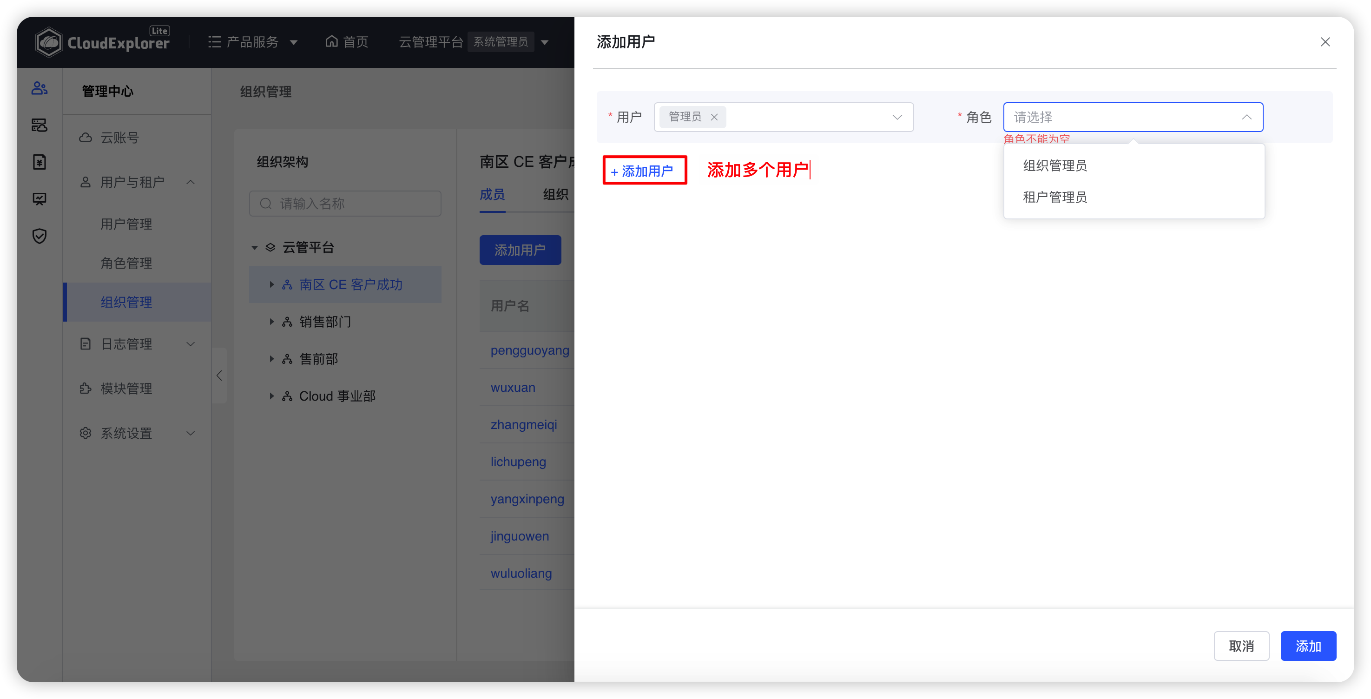Open user wuluoliang link
Image resolution: width=1371 pixels, height=699 pixels.
pyautogui.click(x=521, y=574)
